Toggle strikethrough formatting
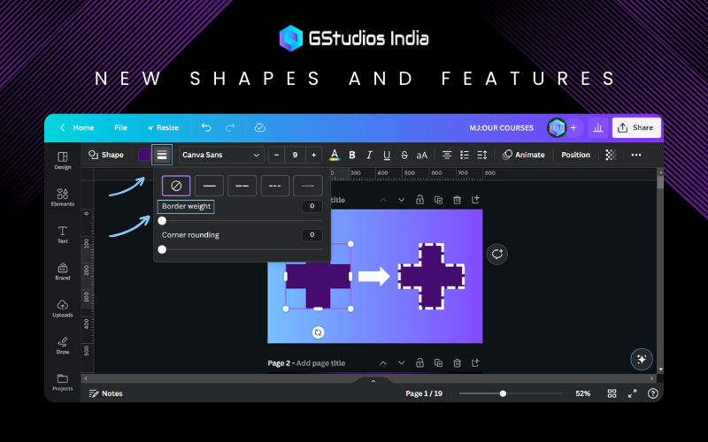 point(404,155)
